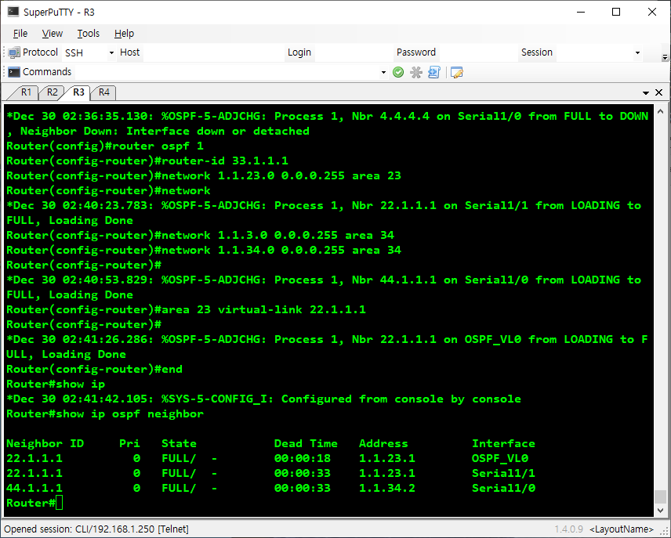
Task: Close the active R3 document tab
Action: (659, 92)
